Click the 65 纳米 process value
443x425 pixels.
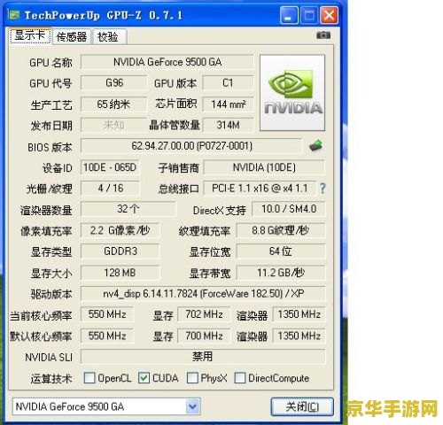[114, 104]
